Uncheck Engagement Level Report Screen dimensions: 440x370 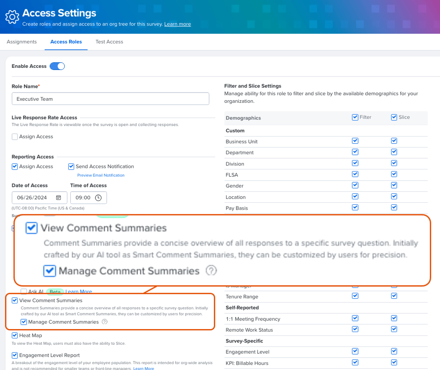(15, 355)
